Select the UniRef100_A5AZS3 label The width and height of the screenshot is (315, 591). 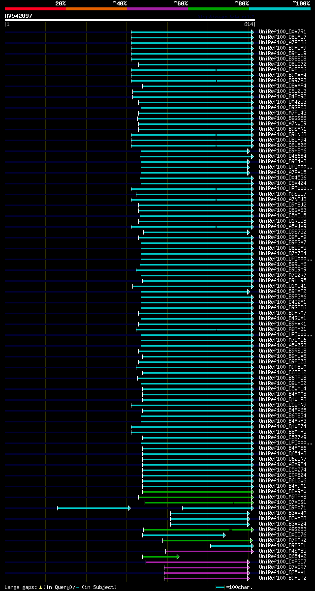click(x=283, y=345)
